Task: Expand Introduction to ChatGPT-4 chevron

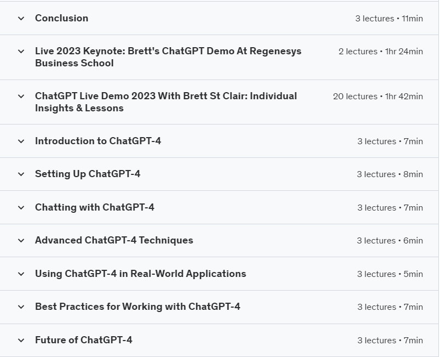Action: pyautogui.click(x=21, y=141)
